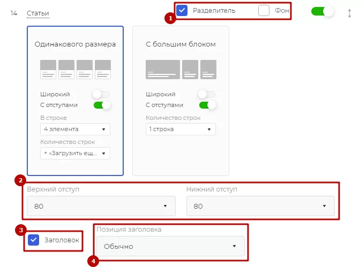Open the 4 элемента dropdown

75,129
